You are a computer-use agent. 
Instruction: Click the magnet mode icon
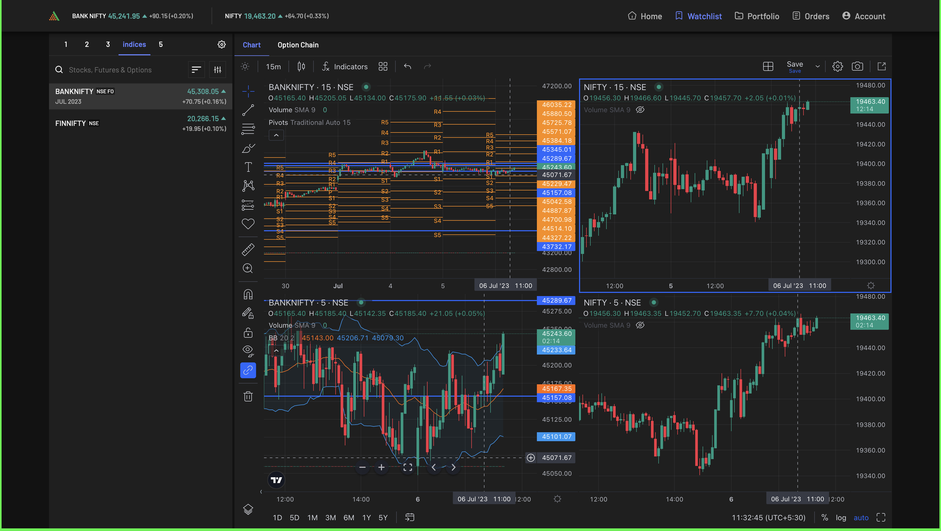click(x=248, y=294)
